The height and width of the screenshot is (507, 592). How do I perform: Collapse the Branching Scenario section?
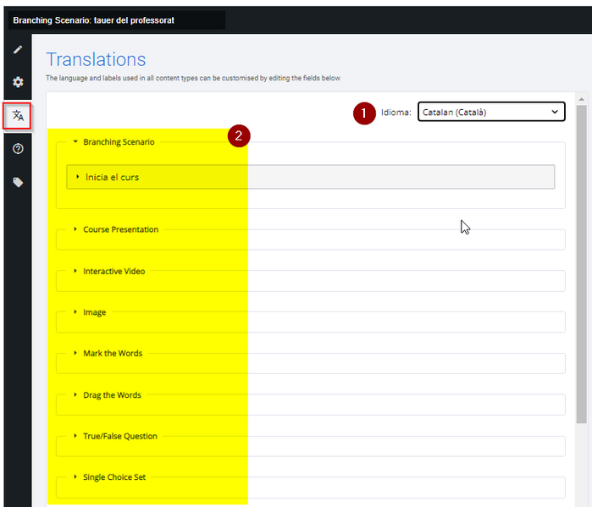pos(113,142)
